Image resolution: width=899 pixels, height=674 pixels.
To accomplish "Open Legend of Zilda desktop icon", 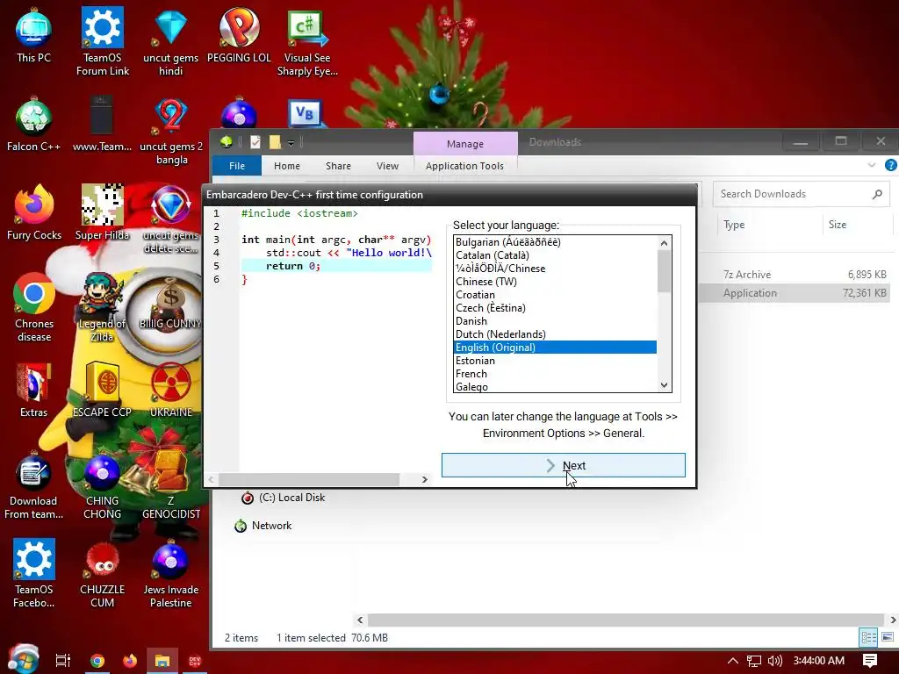I will pyautogui.click(x=102, y=308).
